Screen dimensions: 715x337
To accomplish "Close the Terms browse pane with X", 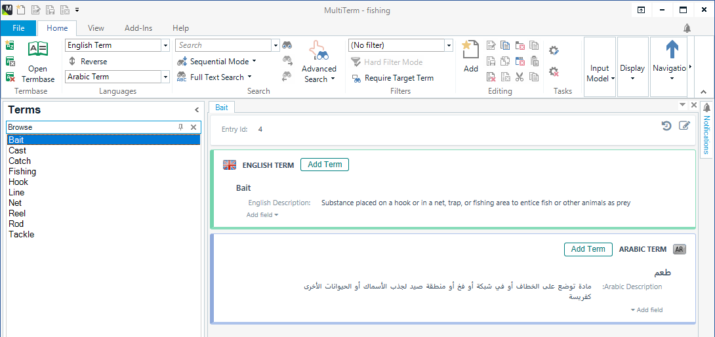I will 194,127.
